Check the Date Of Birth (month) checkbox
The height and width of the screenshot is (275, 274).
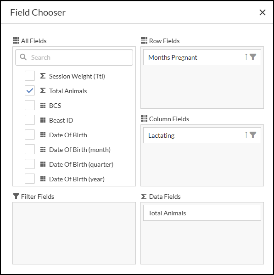(30, 149)
